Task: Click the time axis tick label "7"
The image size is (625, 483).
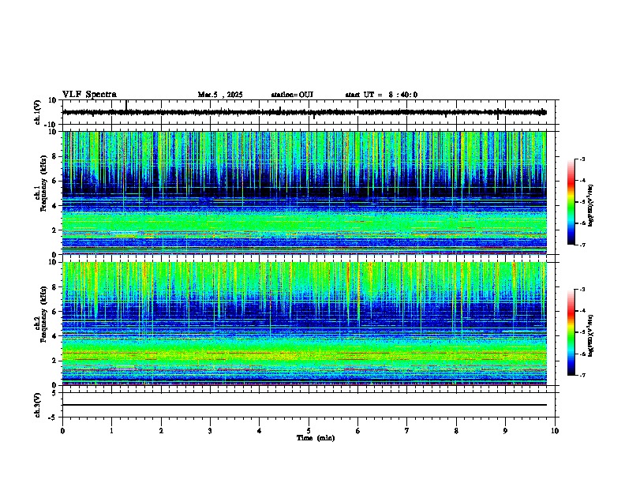Action: (407, 431)
